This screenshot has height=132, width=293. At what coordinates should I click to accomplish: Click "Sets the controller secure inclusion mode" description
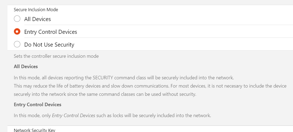(56, 56)
